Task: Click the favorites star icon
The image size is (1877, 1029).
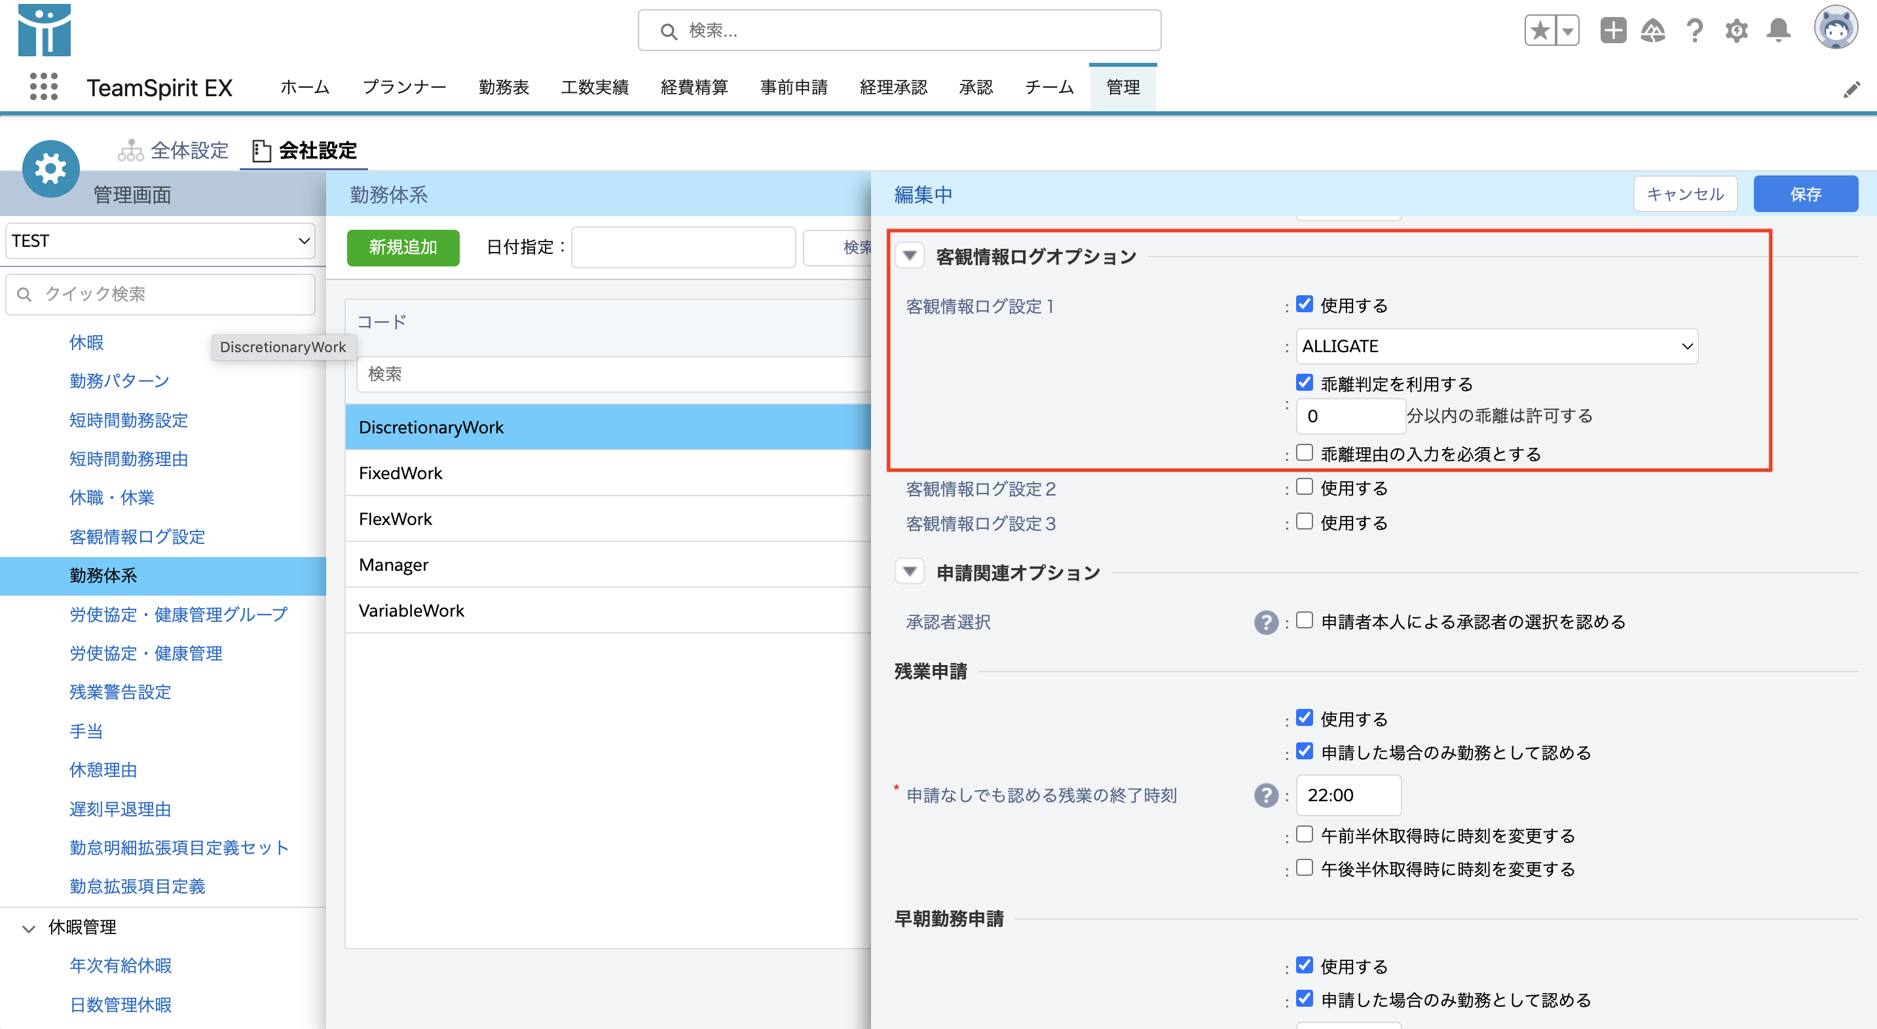Action: pyautogui.click(x=1540, y=31)
